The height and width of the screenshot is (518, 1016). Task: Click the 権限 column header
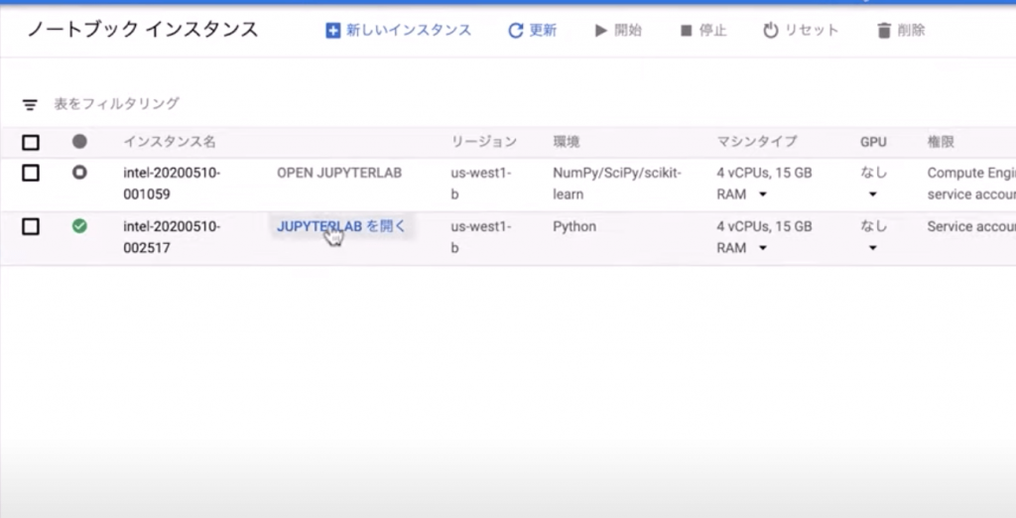(x=941, y=142)
